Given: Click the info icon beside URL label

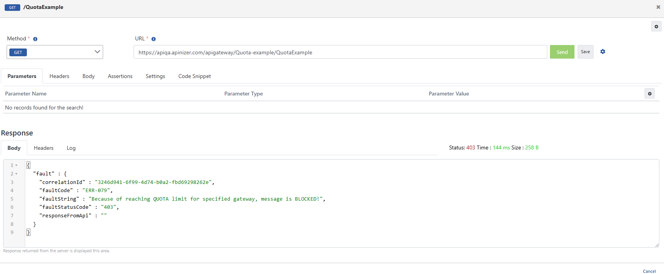Looking at the screenshot, I should pos(153,39).
